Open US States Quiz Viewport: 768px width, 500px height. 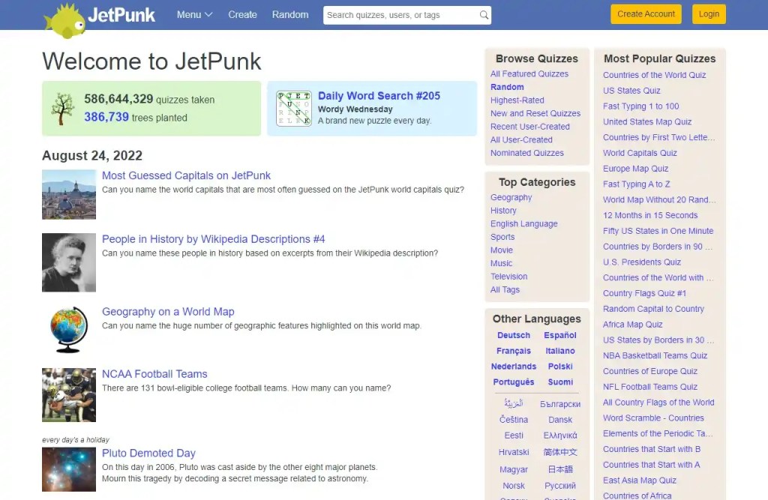[631, 91]
